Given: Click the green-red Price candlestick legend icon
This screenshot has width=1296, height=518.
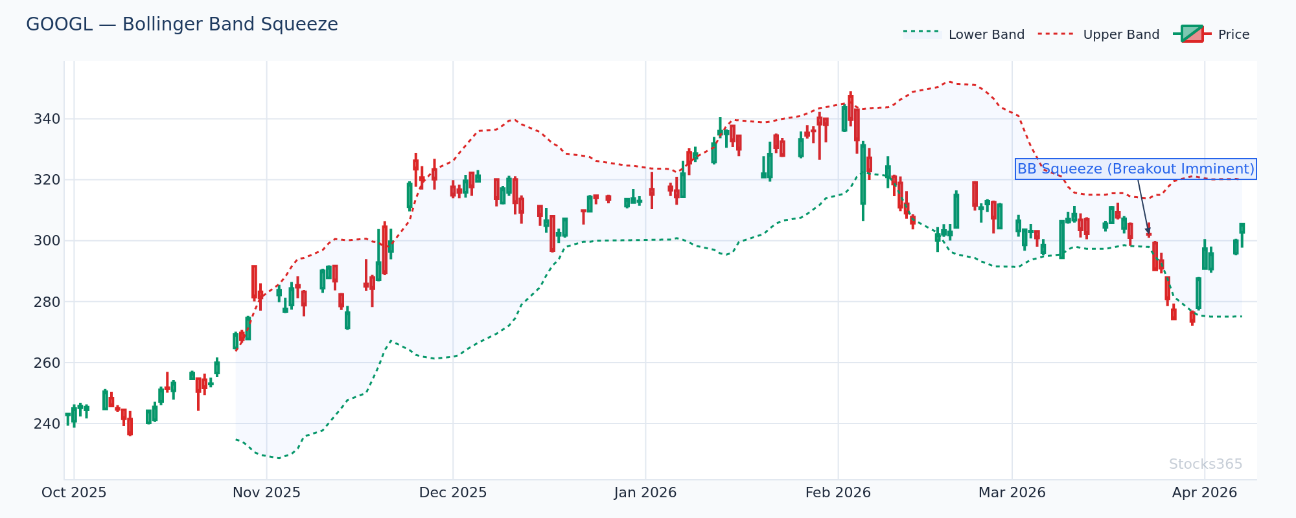Looking at the screenshot, I should pos(1192,34).
